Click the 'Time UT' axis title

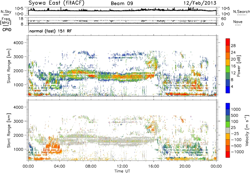coord(122,171)
